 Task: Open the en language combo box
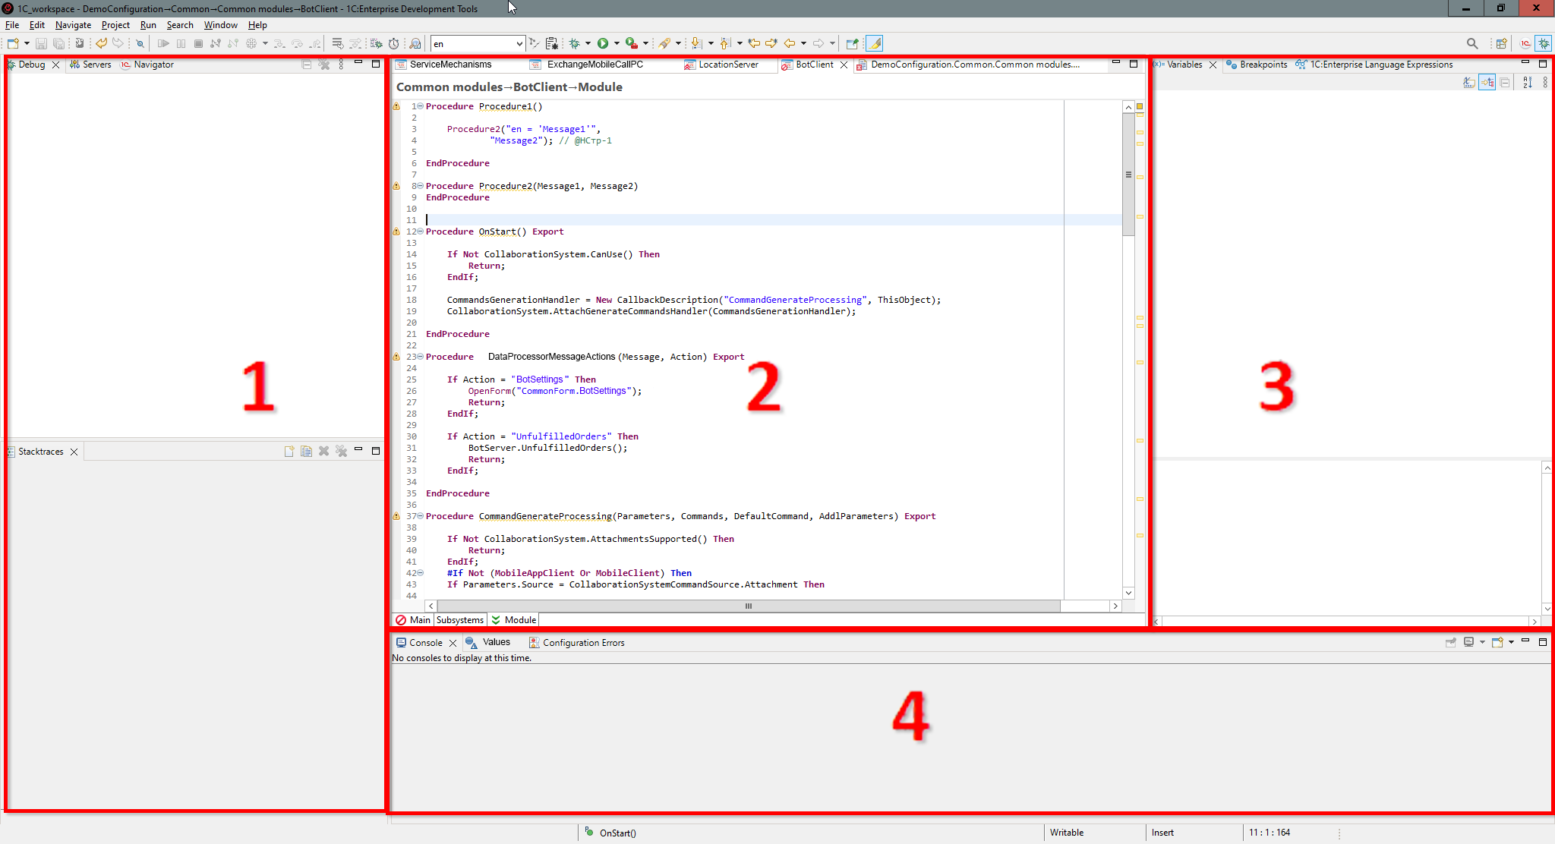[x=519, y=44]
